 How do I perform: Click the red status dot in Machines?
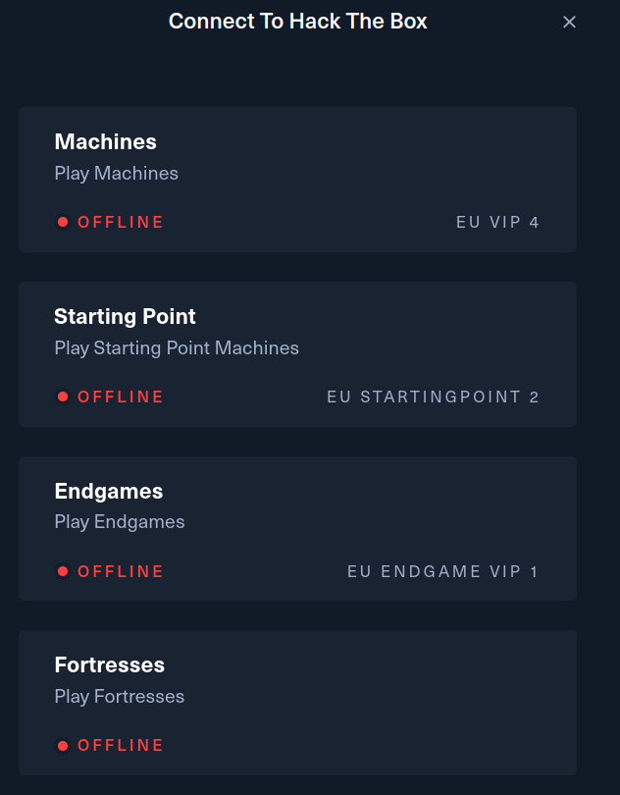tap(63, 222)
